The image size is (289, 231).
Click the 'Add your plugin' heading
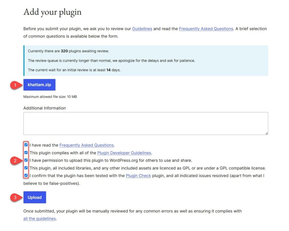point(52,12)
